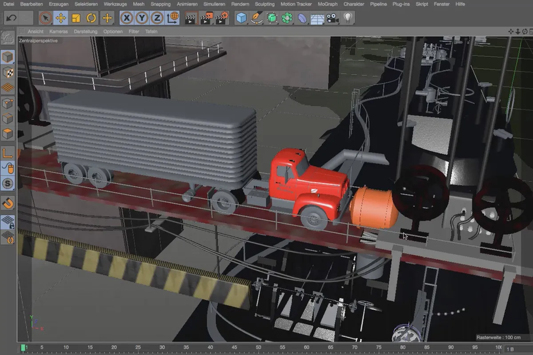Open the MoGraph menu
The image size is (533, 355).
tap(328, 4)
